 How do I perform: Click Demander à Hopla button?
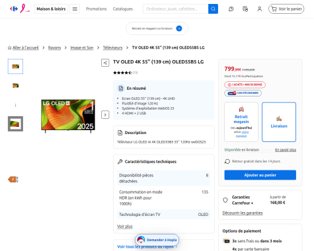[157, 240]
